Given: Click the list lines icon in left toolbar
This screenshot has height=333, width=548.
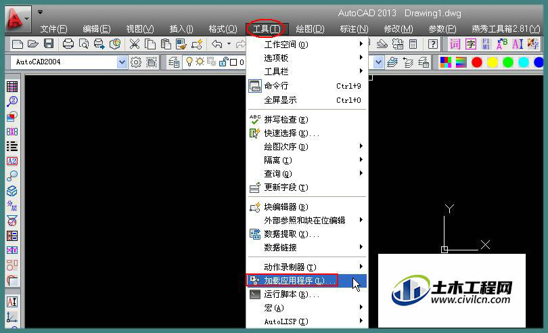Looking at the screenshot, I should point(12,146).
